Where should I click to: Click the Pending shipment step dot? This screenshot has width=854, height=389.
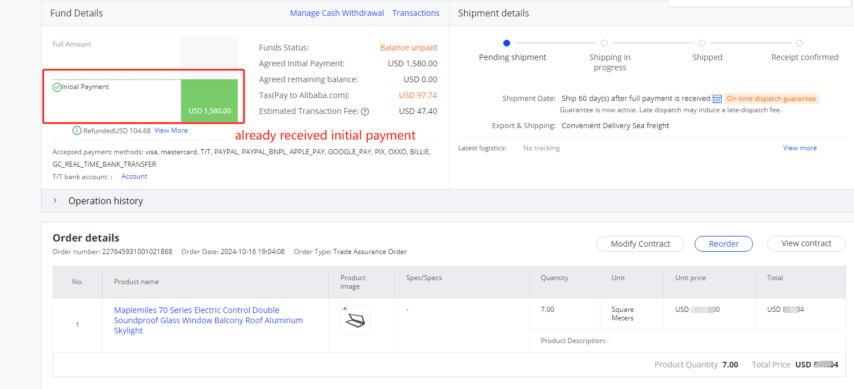point(507,43)
